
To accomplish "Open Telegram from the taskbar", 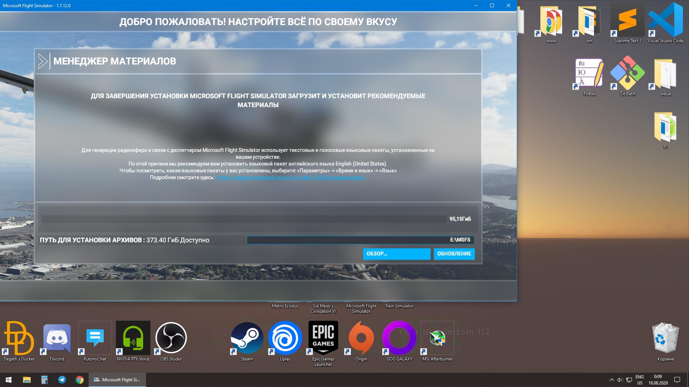I will (x=62, y=380).
